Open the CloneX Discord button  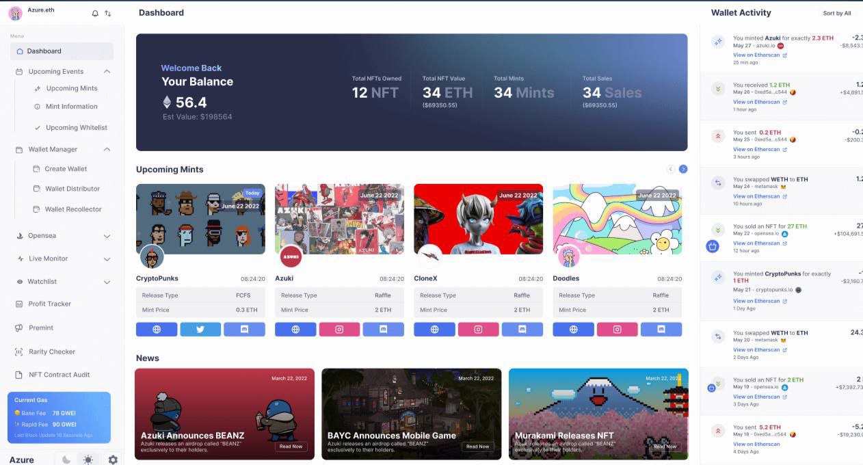[x=522, y=330]
